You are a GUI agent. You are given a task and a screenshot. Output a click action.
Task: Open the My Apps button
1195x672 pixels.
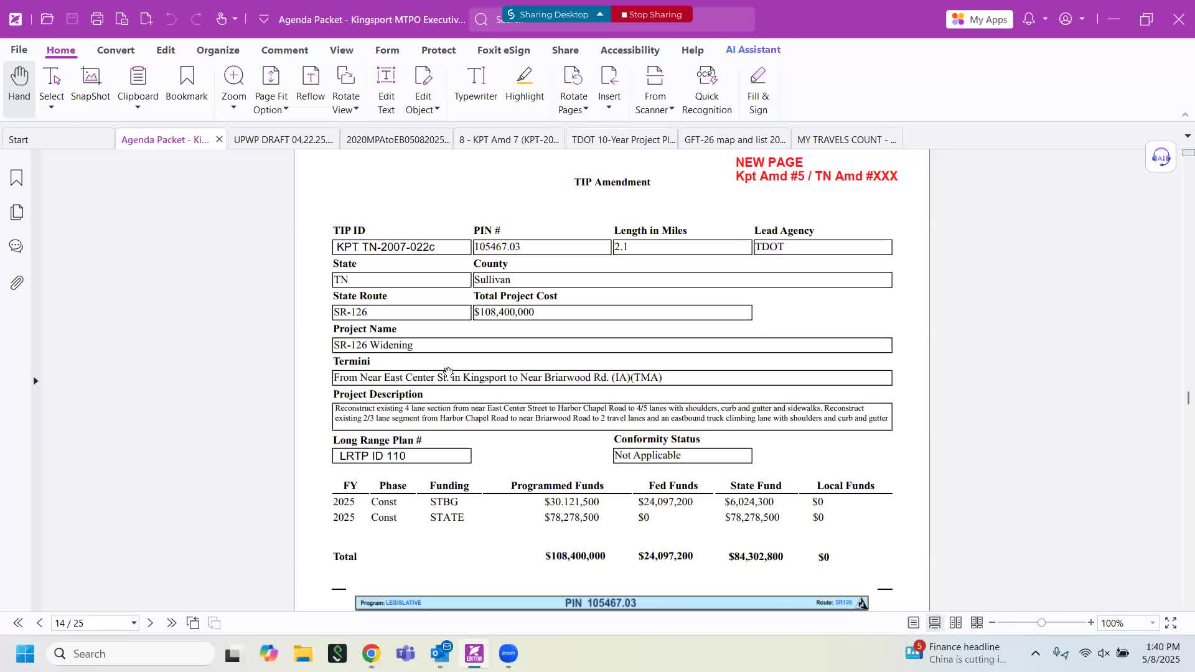pyautogui.click(x=980, y=19)
